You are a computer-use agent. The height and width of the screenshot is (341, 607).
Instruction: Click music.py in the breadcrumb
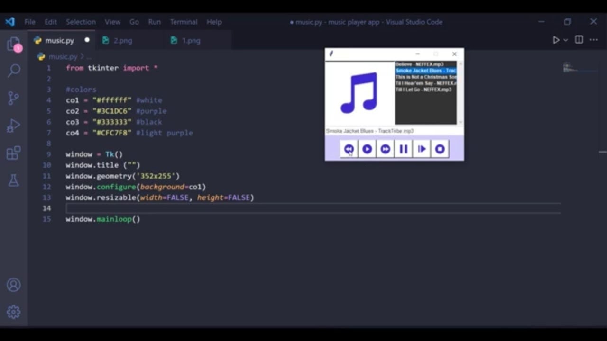63,57
